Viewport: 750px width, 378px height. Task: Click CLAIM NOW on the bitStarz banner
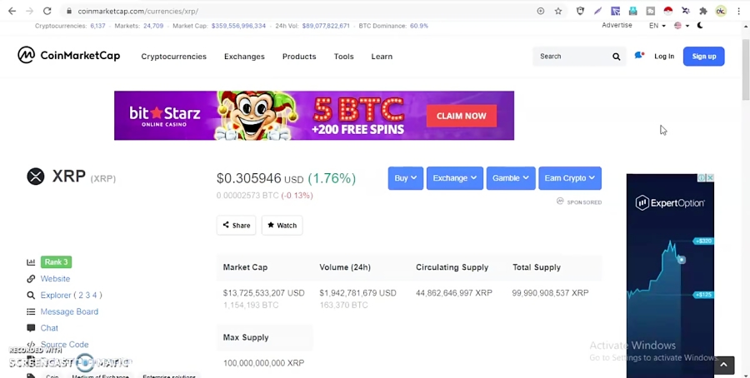tap(461, 116)
